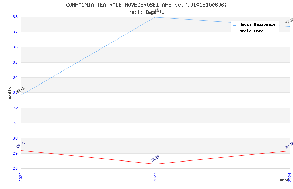Image resolution: width=293 pixels, height=189 pixels.
Task: Click the 2023 point on the red line
Action: tap(155, 164)
